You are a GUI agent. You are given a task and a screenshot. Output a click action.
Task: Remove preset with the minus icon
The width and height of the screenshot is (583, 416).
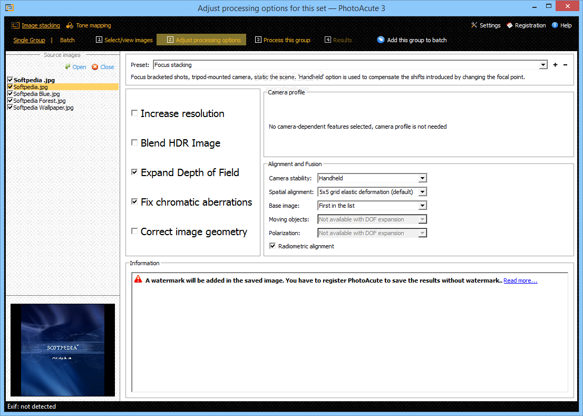(565, 65)
